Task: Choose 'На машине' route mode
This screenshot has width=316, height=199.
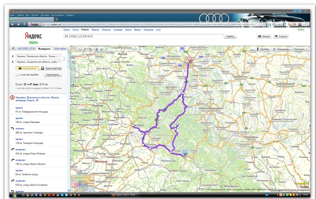Action: (x=27, y=68)
